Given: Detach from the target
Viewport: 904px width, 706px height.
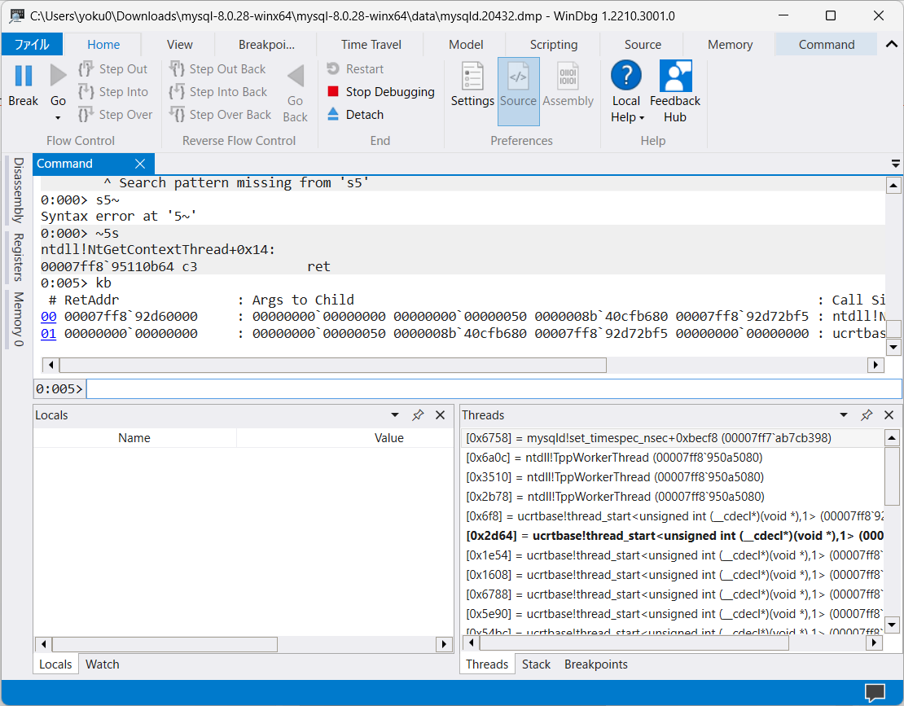Looking at the screenshot, I should [x=355, y=115].
